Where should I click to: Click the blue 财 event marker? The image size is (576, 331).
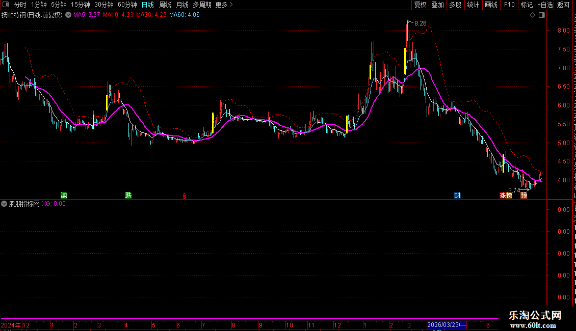click(x=457, y=195)
